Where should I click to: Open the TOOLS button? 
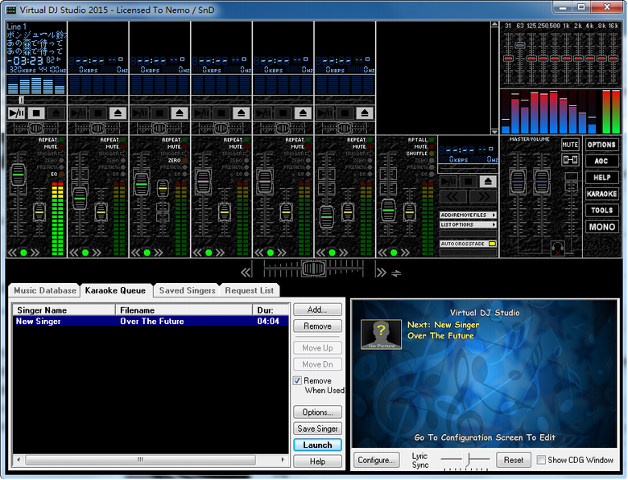[601, 211]
